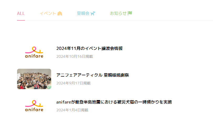This screenshot has height=115, width=213.
Task: Click the green flag icon beside お知らせ
Action: point(130,13)
